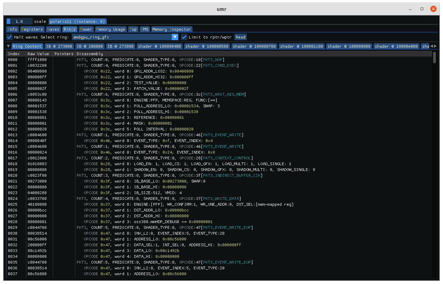Image resolution: width=443 pixels, height=284 pixels.
Task: Maximize the umr window
Action: (x=422, y=9)
